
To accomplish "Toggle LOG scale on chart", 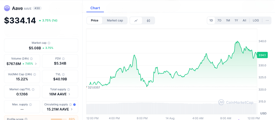I will (x=256, y=20).
